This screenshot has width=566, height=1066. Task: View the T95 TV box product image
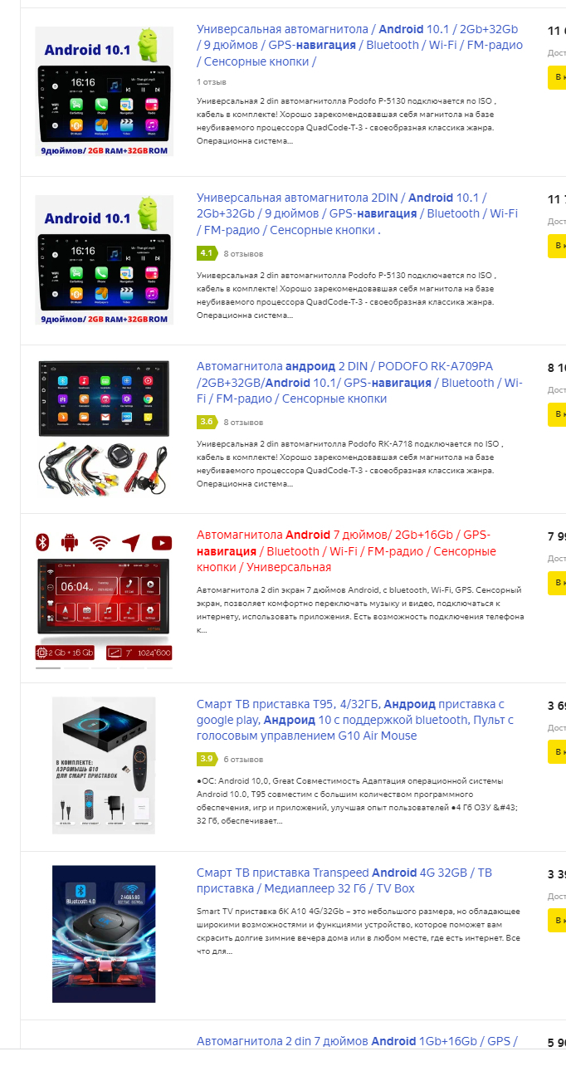pos(105,765)
